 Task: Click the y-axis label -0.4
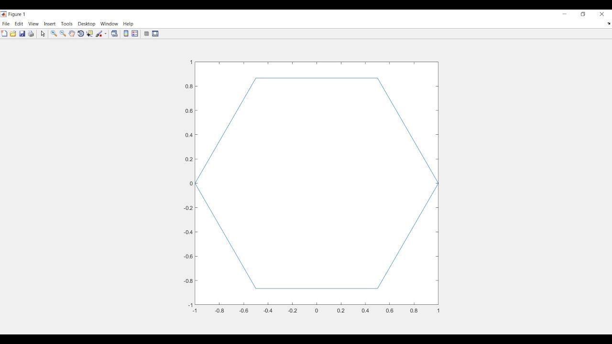click(x=188, y=232)
